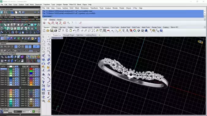Viewport: 207px width, 116px height.
Task: Click the Copy icon in Standard toolbar
Action: (67, 31)
